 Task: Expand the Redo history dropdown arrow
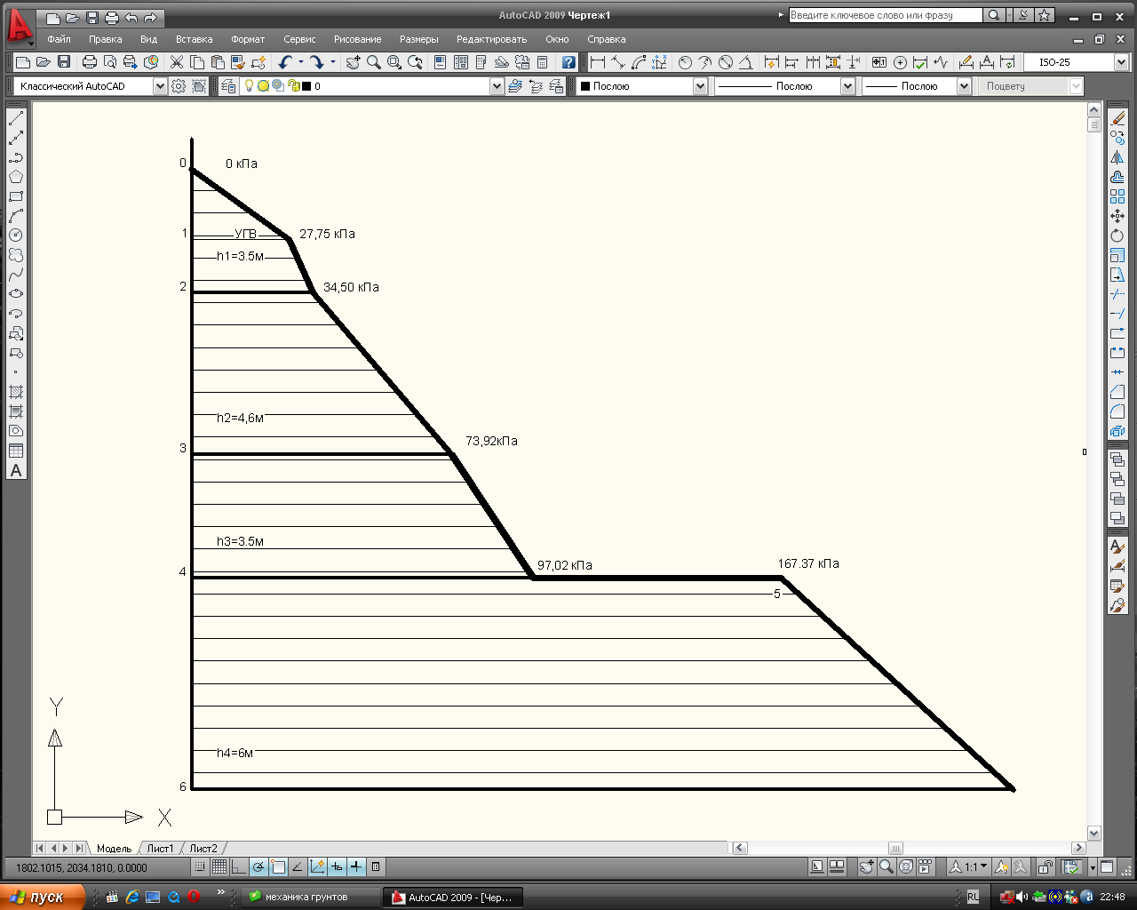[x=333, y=62]
